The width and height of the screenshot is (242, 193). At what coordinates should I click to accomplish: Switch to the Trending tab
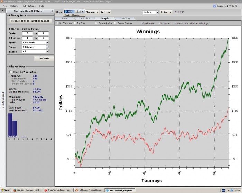coord(124,19)
